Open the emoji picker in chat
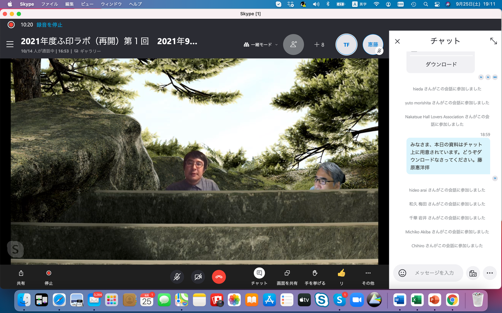 pyautogui.click(x=402, y=273)
